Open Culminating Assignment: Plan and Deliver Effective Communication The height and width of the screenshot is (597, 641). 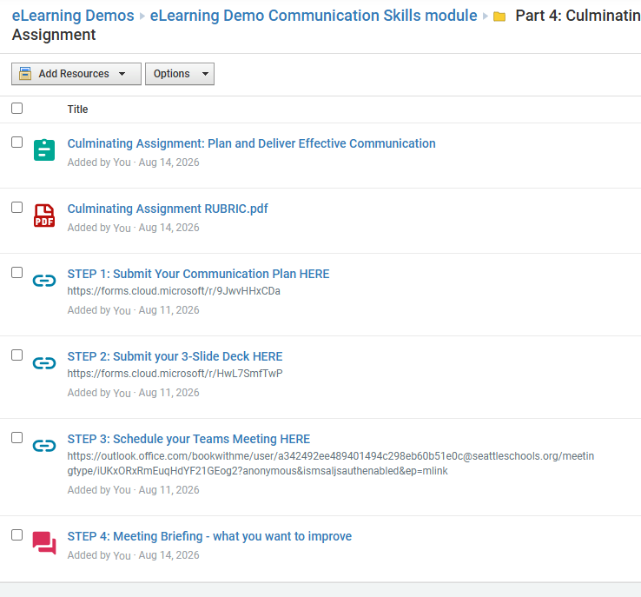coord(251,143)
